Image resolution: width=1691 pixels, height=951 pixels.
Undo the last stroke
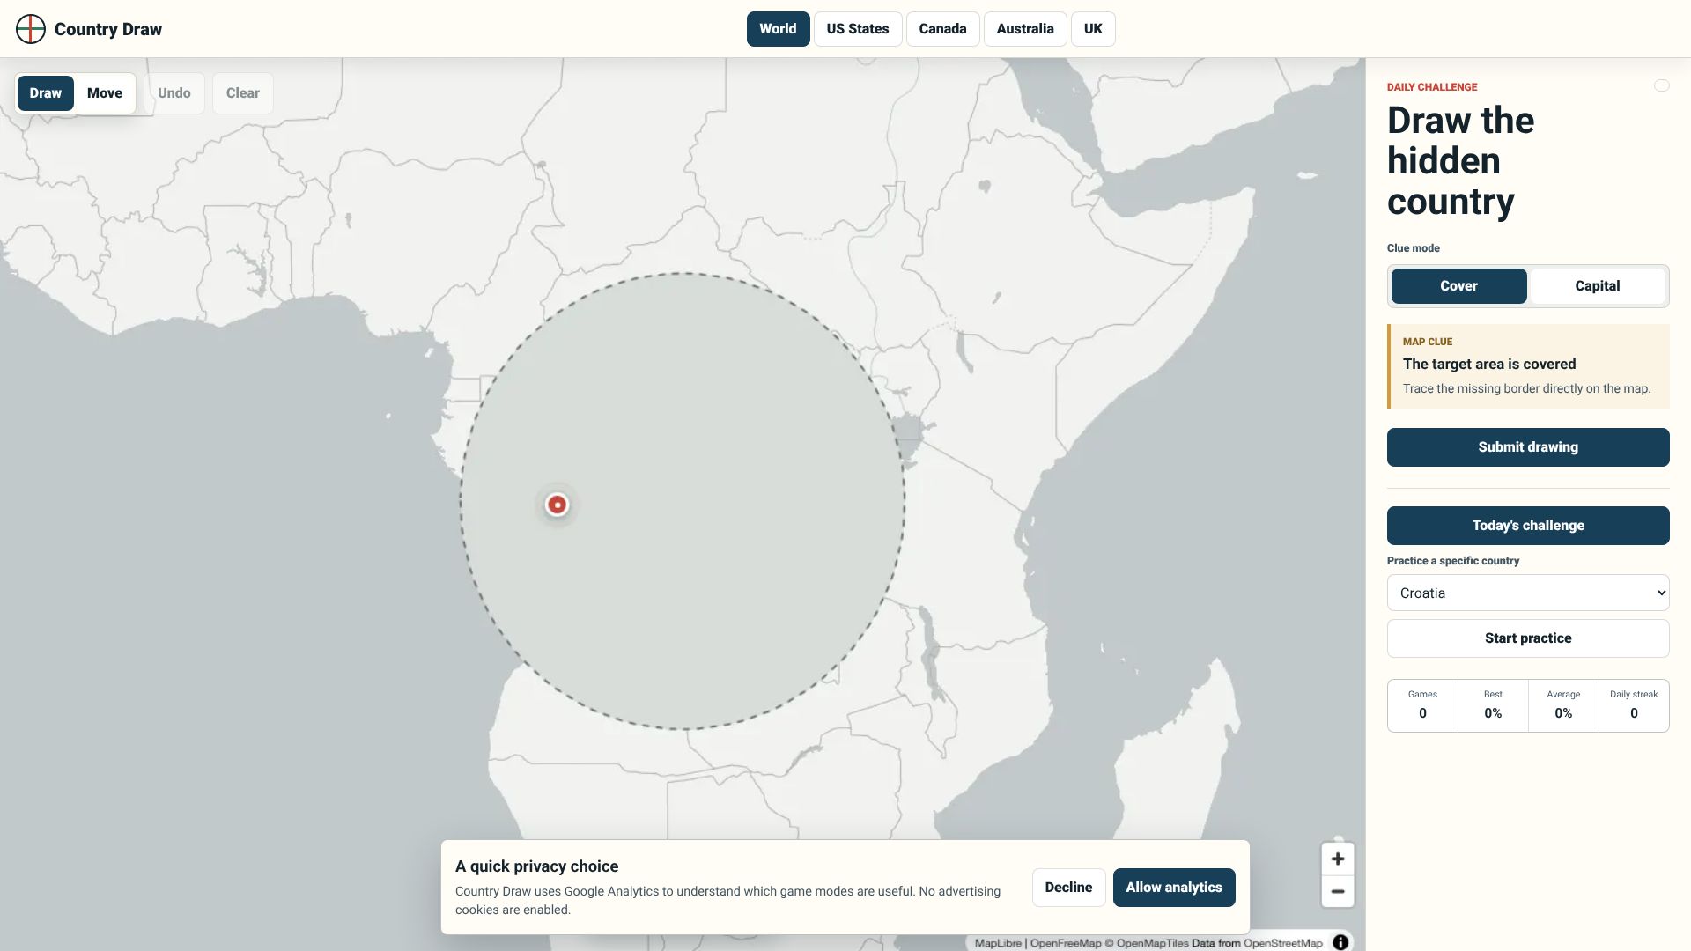tap(174, 93)
